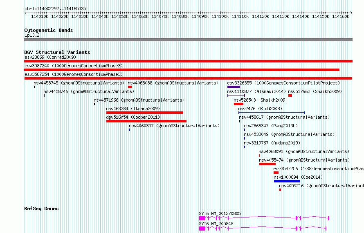
Task: Click the nsv4533049 gnomAD variant label
Action: click(x=289, y=134)
